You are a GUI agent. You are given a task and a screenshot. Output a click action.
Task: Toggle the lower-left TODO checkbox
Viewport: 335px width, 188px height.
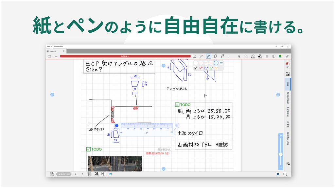(88, 149)
